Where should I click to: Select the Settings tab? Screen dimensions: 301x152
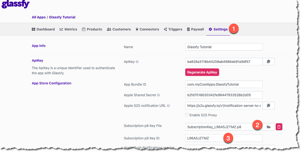tap(218, 29)
